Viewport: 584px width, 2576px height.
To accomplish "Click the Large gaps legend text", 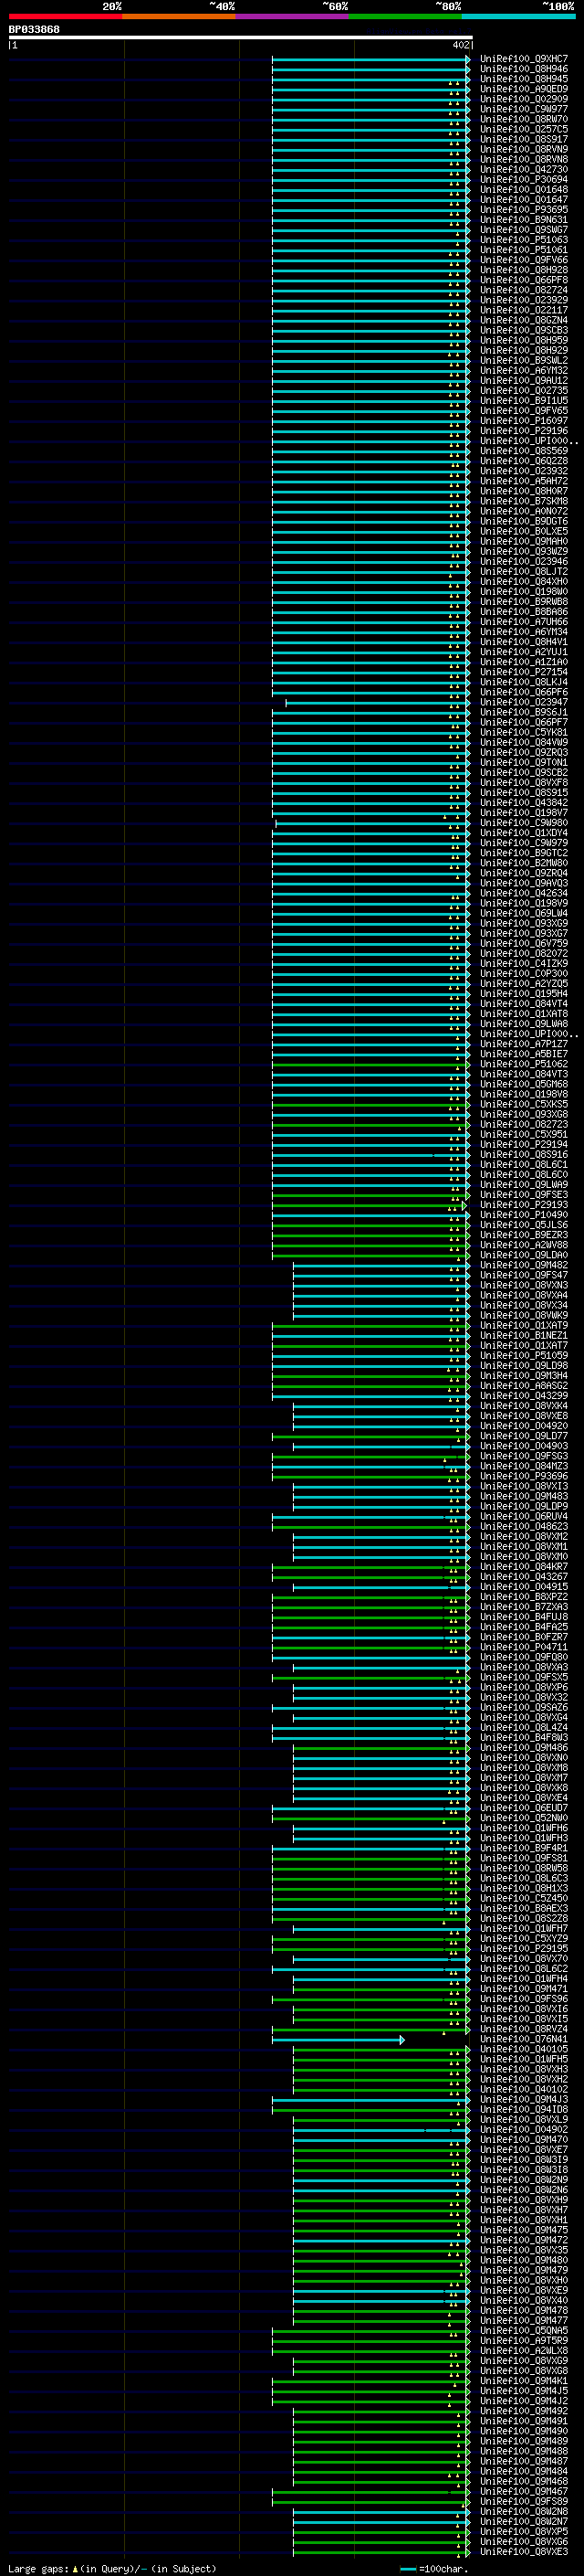I will (x=112, y=2568).
